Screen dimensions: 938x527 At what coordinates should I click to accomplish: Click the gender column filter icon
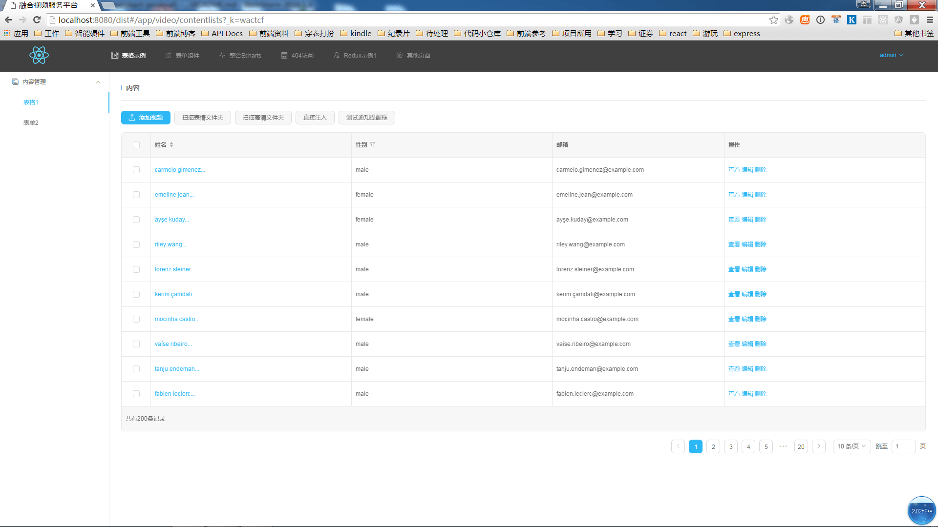[x=372, y=145]
